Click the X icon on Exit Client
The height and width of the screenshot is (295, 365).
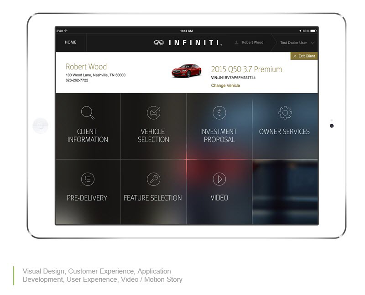295,56
